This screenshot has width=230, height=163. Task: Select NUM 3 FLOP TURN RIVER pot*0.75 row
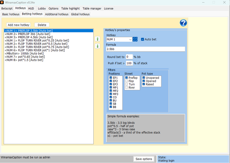tap(49, 47)
